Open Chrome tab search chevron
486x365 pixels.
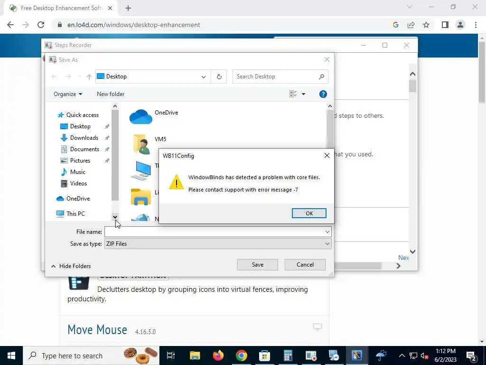410,7
